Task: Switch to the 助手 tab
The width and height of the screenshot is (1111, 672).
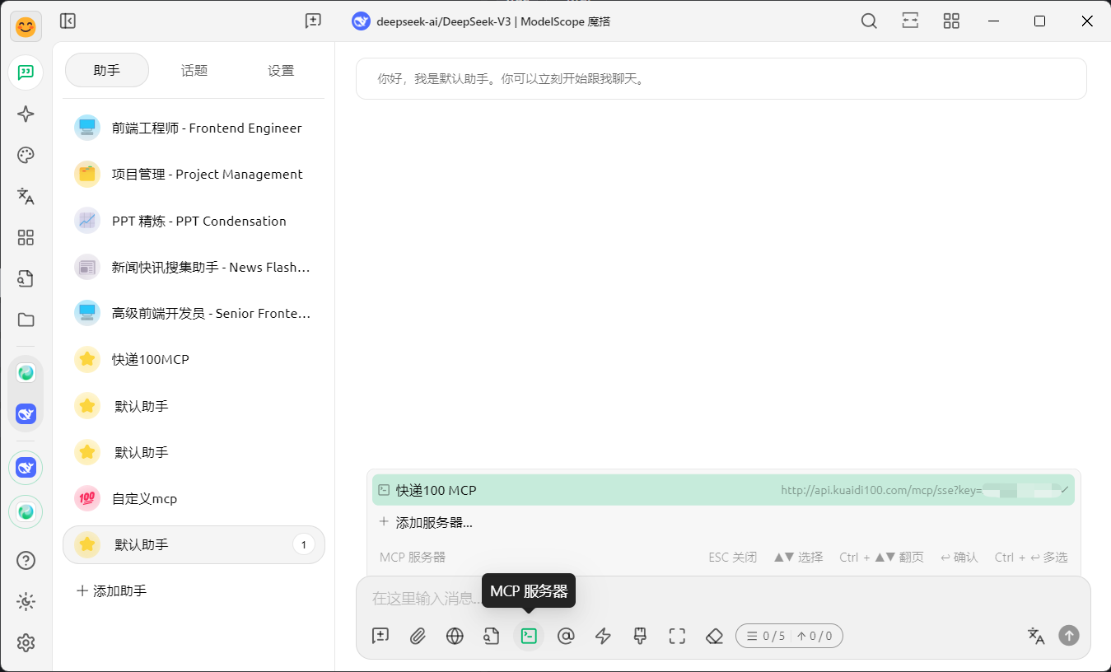Action: [x=107, y=71]
